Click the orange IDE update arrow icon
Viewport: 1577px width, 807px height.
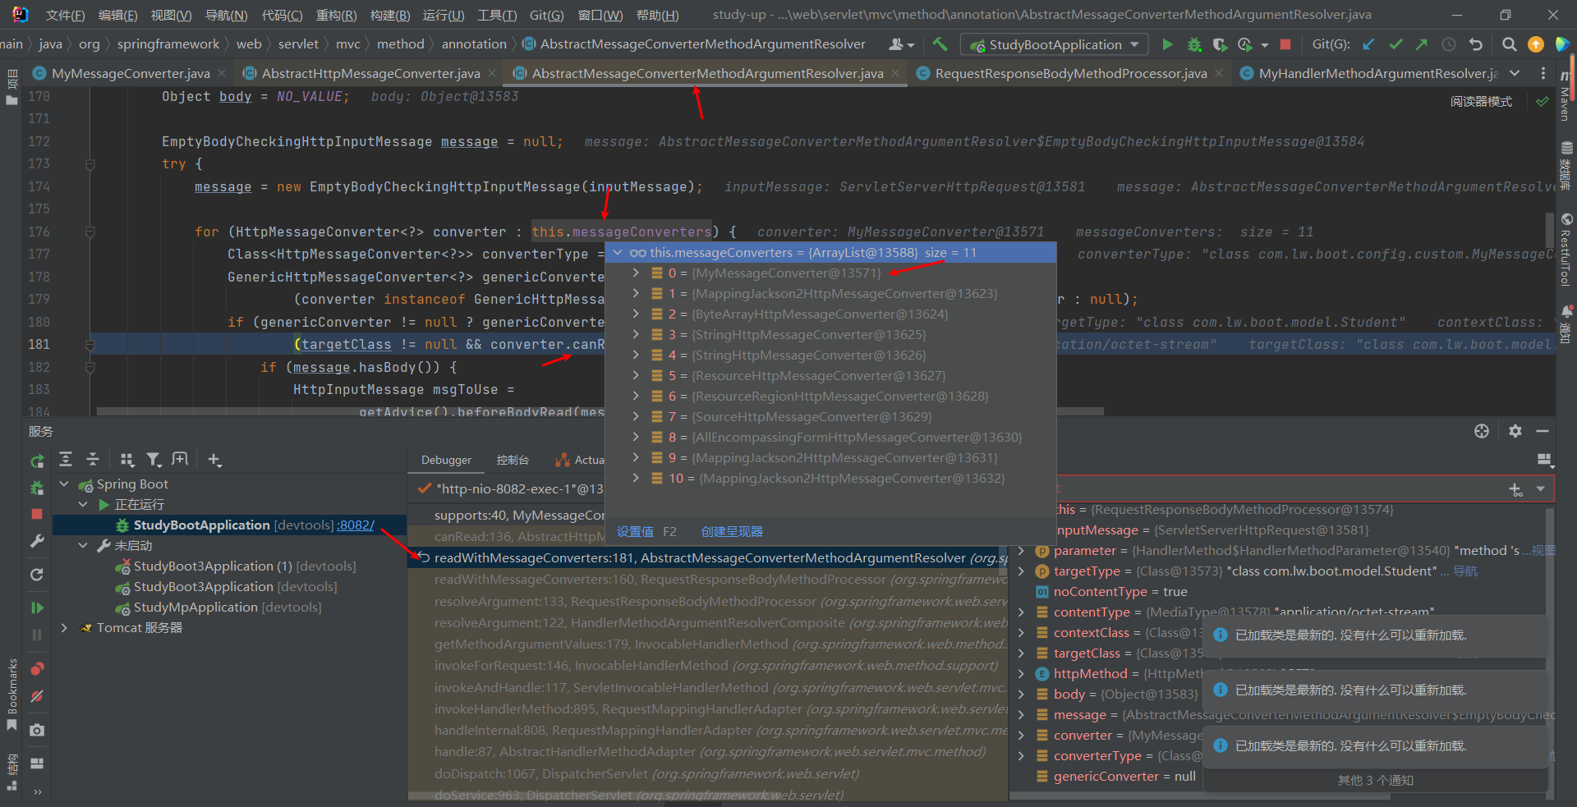click(x=1535, y=44)
